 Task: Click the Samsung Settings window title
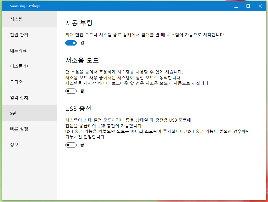(x=25, y=6)
